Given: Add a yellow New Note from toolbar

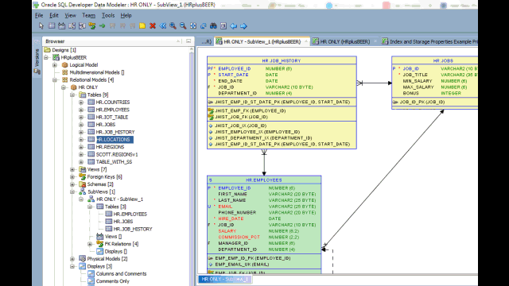Looking at the screenshot, I should (x=142, y=26).
